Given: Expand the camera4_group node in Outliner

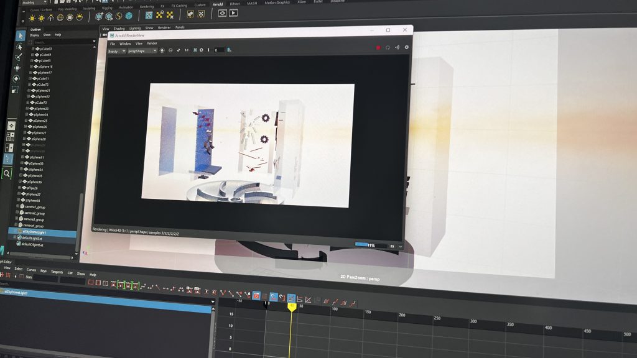Looking at the screenshot, I should point(16,224).
